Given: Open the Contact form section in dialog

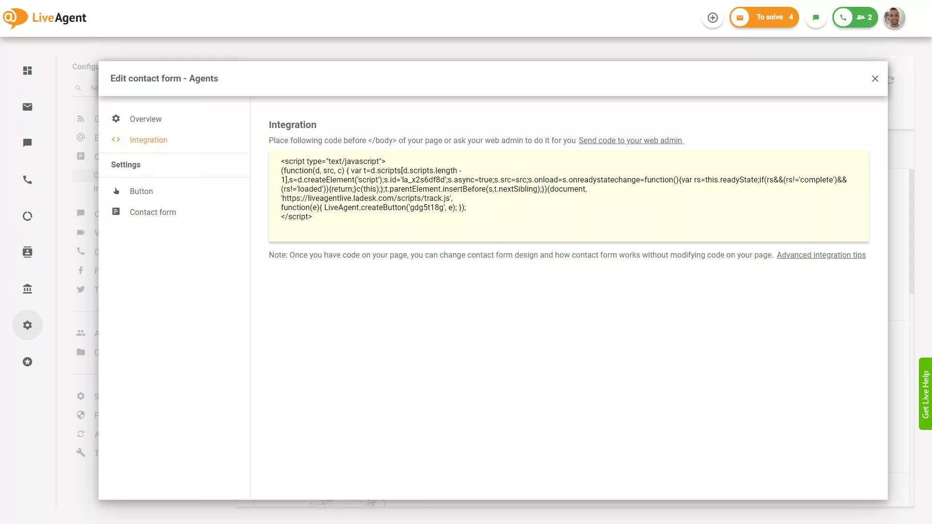Looking at the screenshot, I should [x=153, y=212].
